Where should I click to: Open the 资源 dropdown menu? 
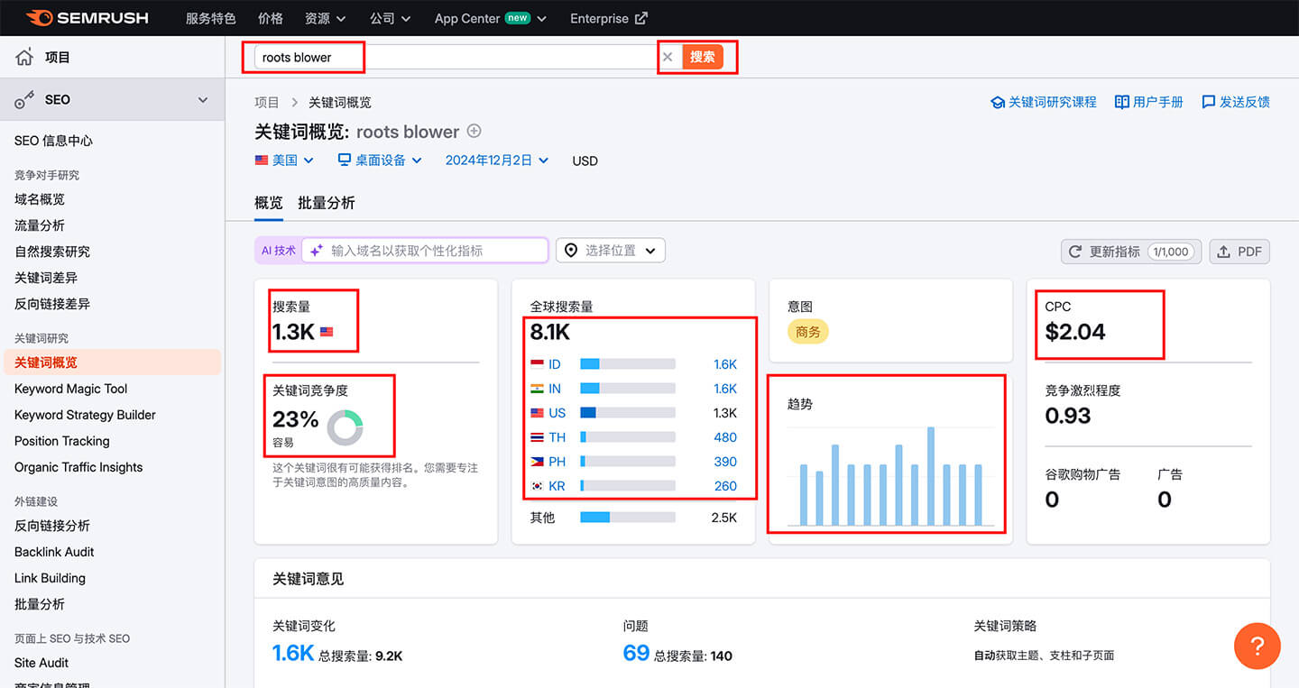pos(325,18)
